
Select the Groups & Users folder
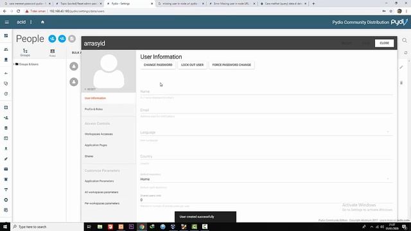pyautogui.click(x=27, y=64)
